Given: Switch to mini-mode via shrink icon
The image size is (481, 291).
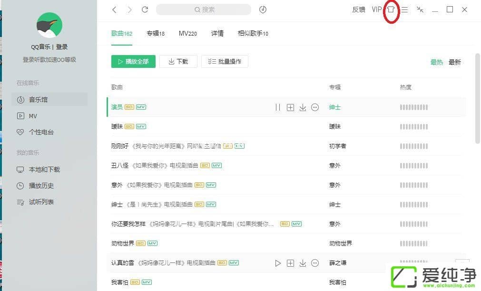Looking at the screenshot, I should (x=420, y=9).
